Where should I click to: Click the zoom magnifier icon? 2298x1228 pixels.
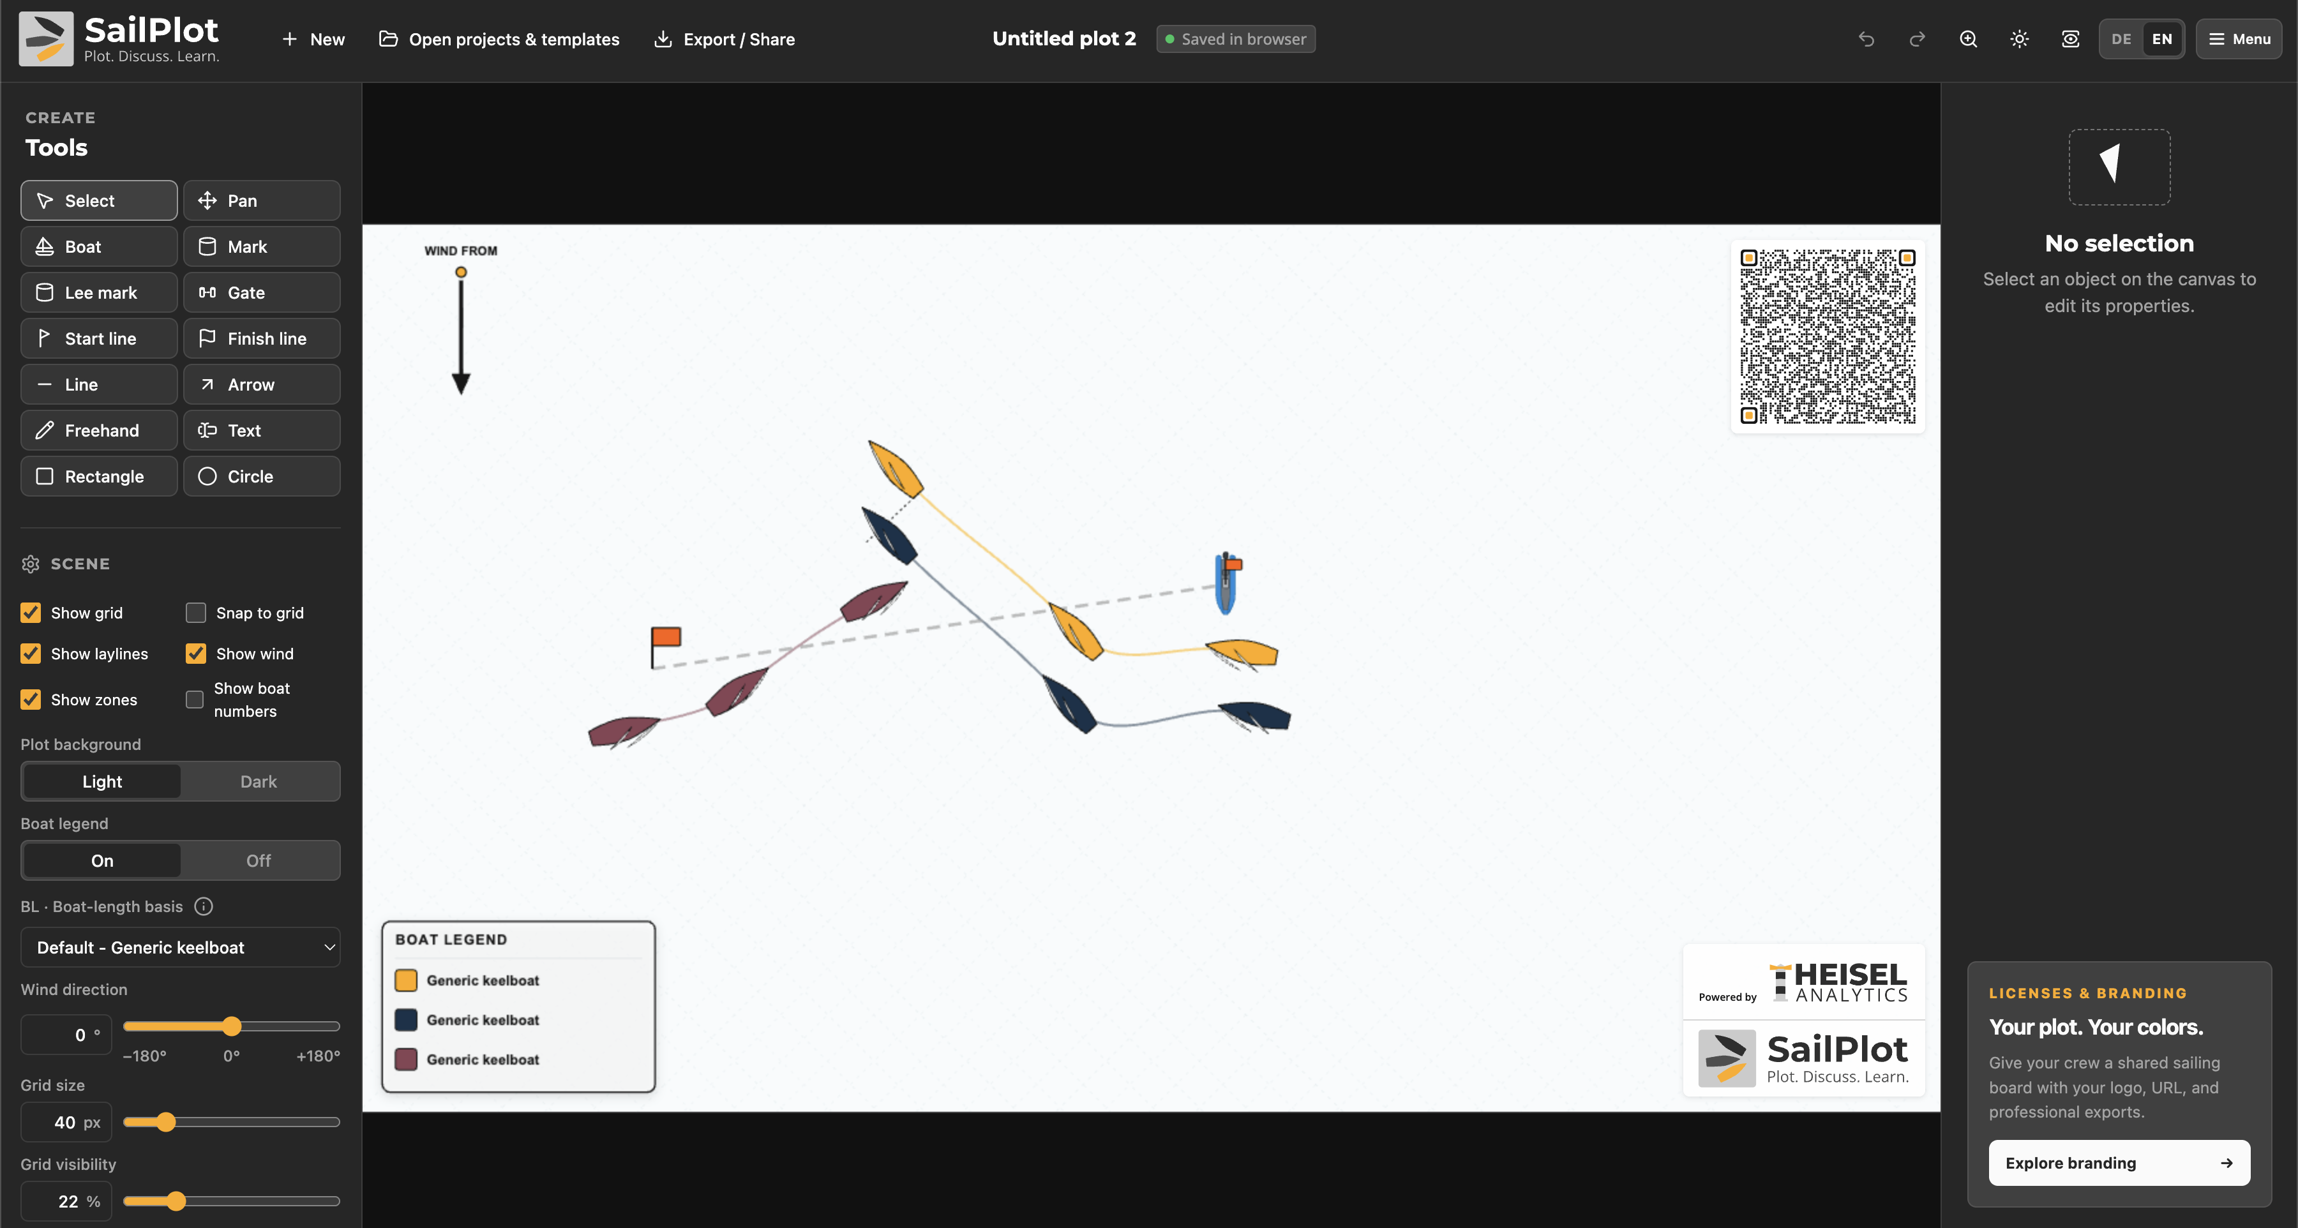click(x=1968, y=39)
